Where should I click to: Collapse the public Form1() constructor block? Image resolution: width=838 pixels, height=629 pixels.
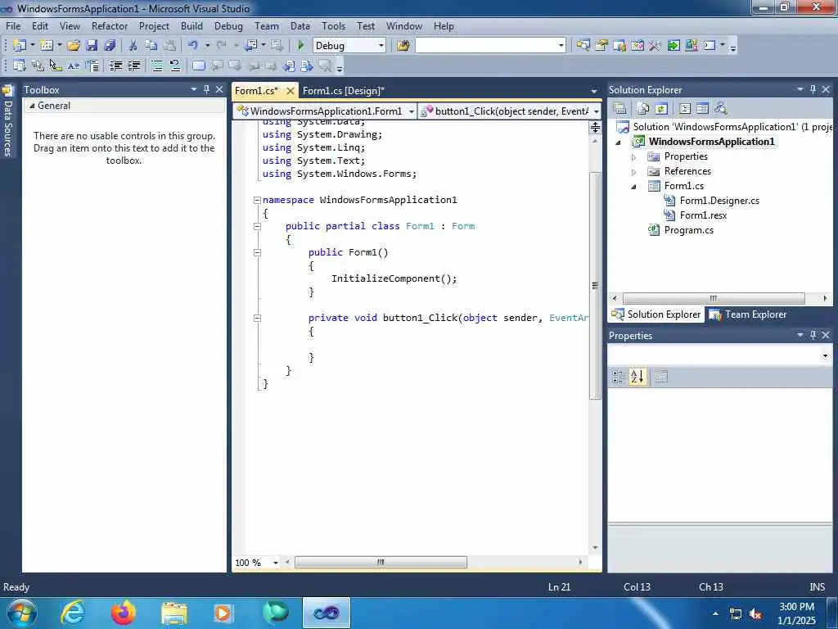click(x=257, y=252)
